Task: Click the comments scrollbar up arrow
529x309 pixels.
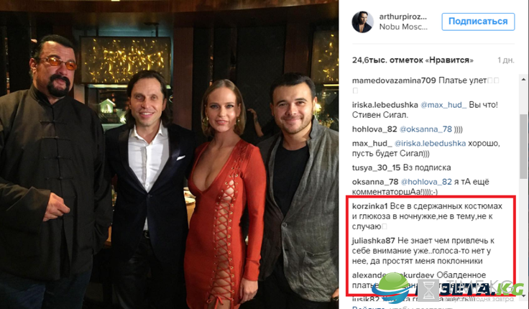Action: coord(523,79)
